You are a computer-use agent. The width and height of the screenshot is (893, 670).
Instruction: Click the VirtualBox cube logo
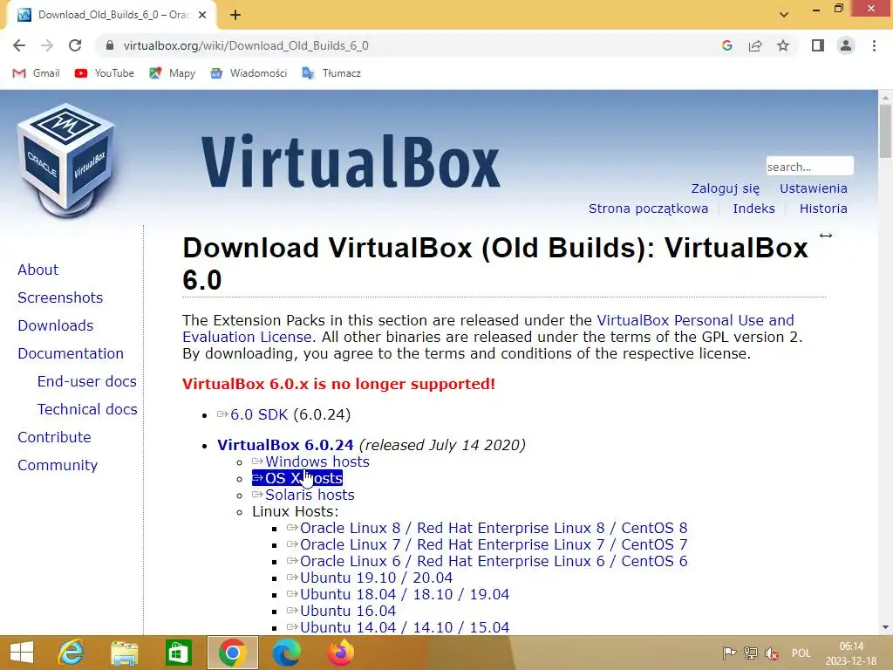pyautogui.click(x=65, y=161)
